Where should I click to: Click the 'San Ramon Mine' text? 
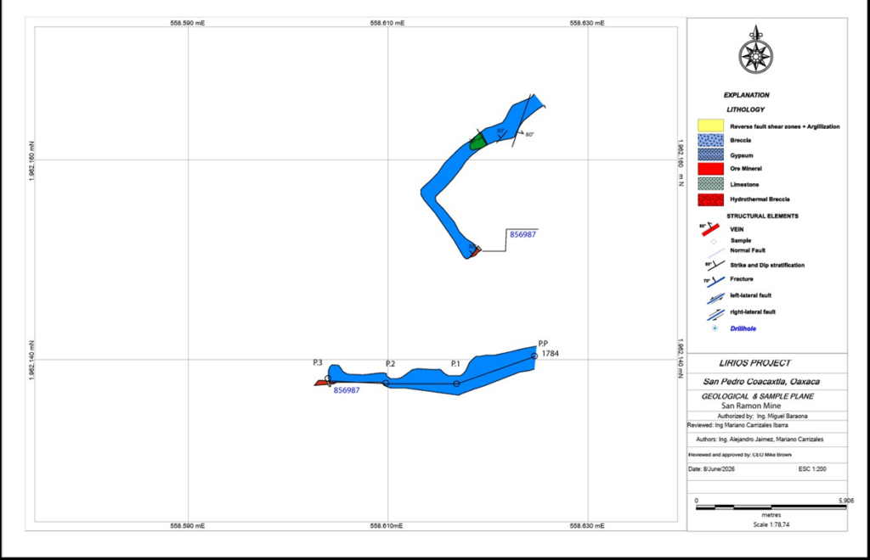pos(751,406)
